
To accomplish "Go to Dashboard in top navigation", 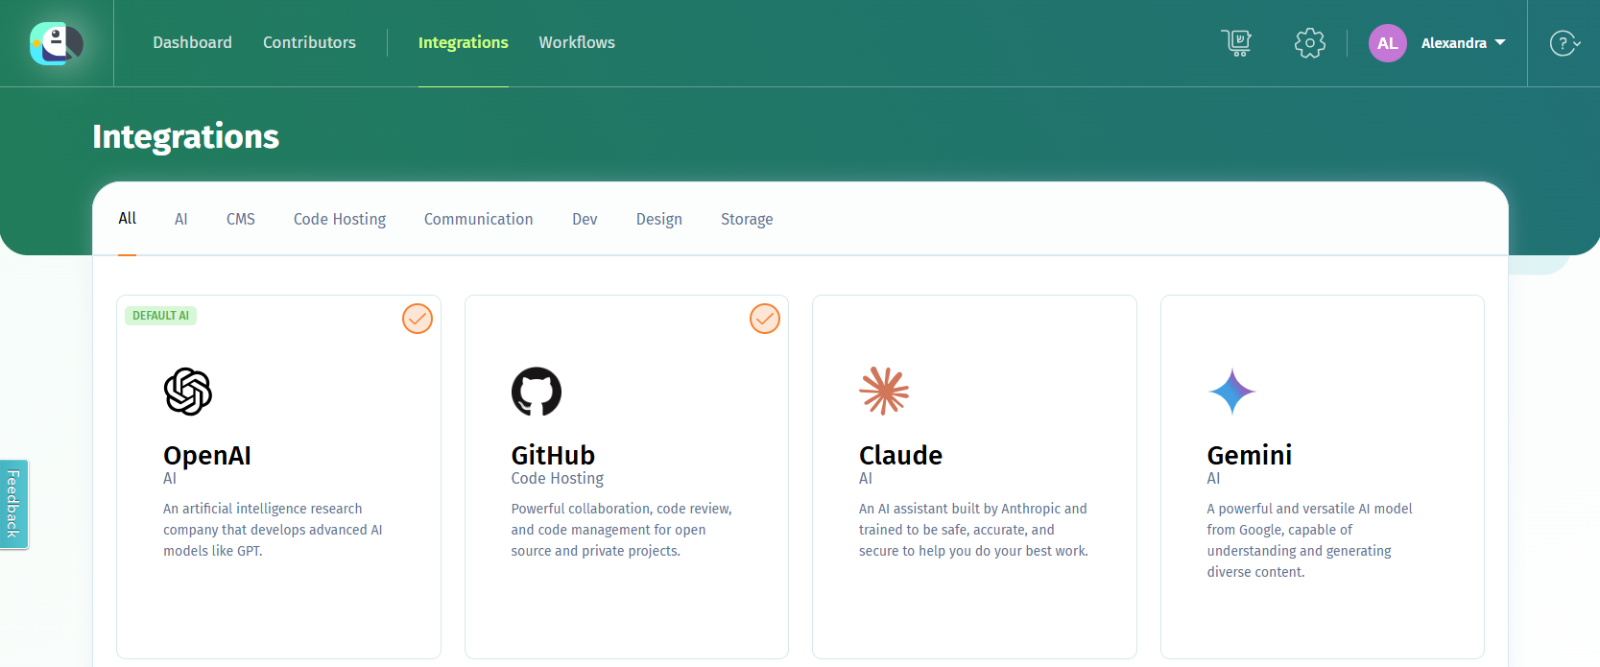I will (192, 43).
